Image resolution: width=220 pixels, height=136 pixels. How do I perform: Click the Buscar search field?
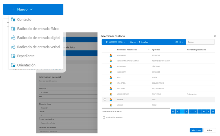[x=200, y=42]
